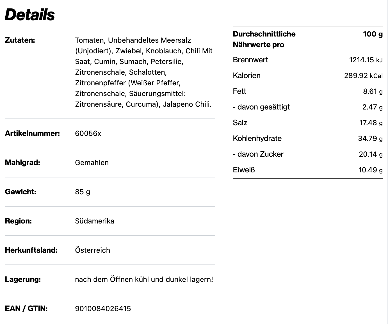Click the weight value 85 g
Viewport: 388px width, 324px height.
(83, 192)
